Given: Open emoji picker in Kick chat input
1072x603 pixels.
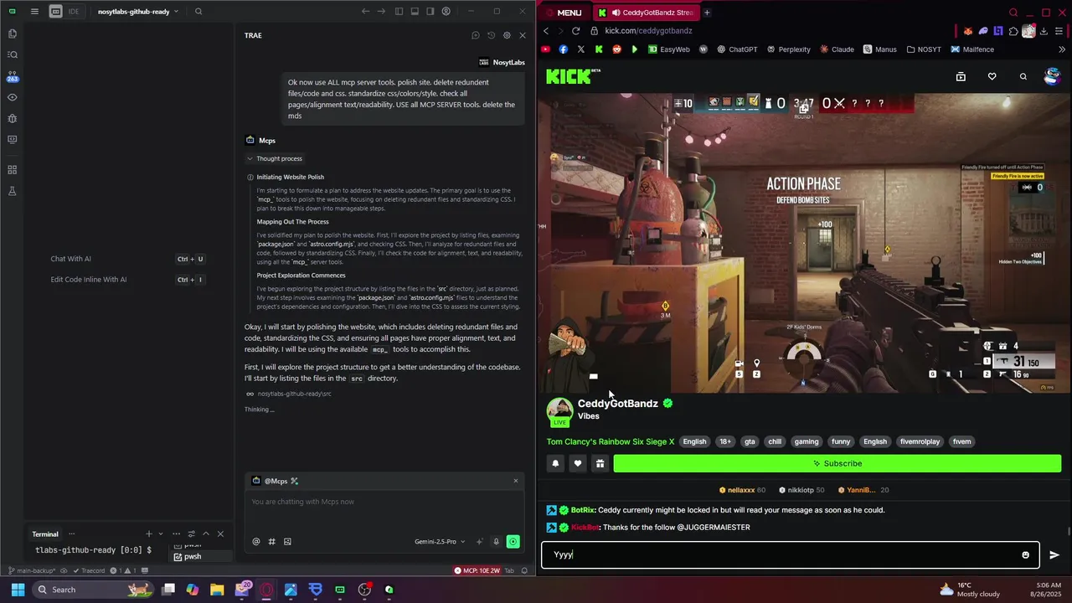Looking at the screenshot, I should click(x=1025, y=554).
